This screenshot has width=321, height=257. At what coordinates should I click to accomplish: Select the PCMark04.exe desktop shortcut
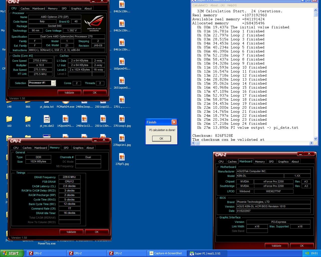(x=65, y=107)
